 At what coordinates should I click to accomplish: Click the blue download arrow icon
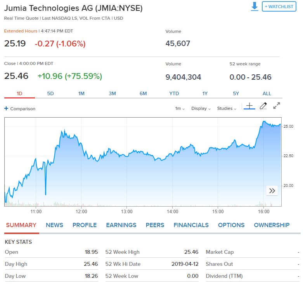255,6
